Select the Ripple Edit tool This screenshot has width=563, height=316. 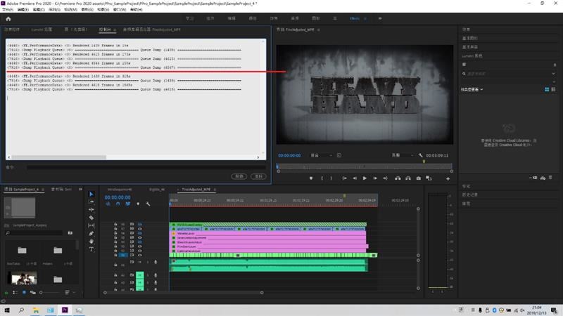point(91,210)
